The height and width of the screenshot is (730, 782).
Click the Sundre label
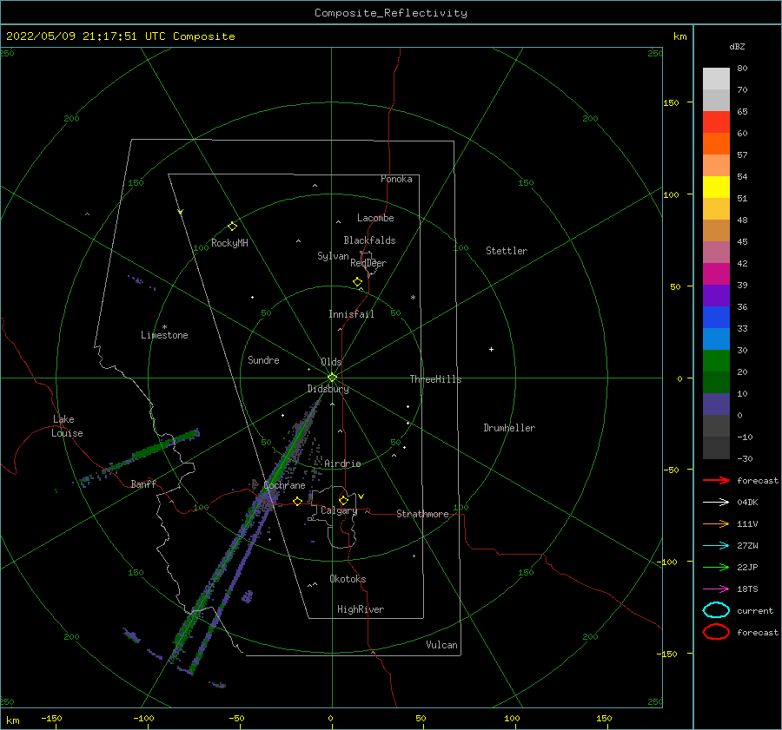pos(263,359)
